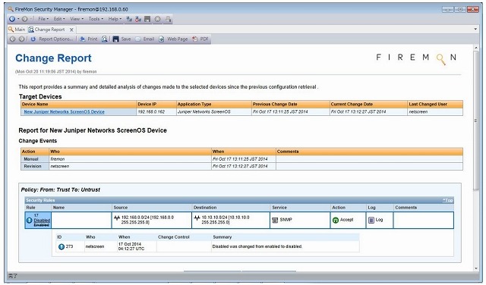Click the blue icon beside ID 273

(x=62, y=246)
